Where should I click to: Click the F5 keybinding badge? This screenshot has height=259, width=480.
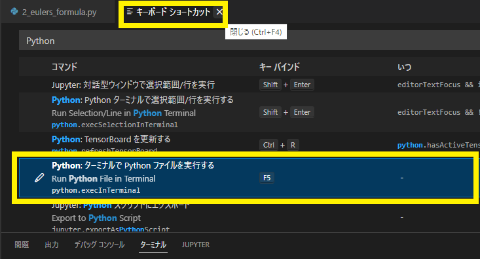(267, 178)
